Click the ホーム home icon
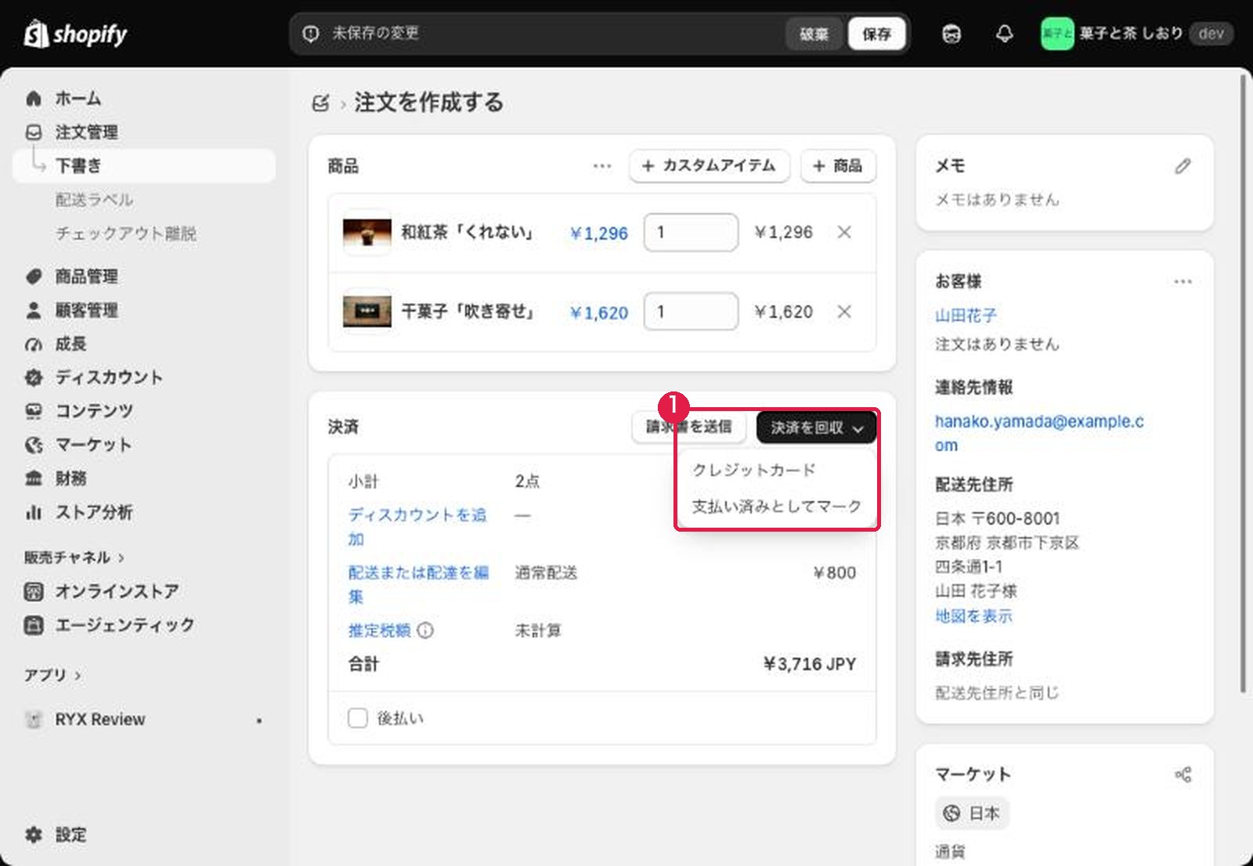Image resolution: width=1253 pixels, height=866 pixels. [x=34, y=99]
